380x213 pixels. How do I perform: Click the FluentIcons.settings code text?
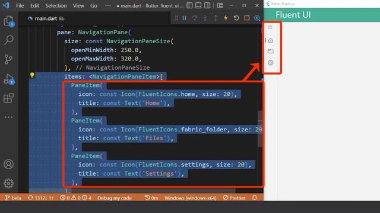[x=174, y=164]
